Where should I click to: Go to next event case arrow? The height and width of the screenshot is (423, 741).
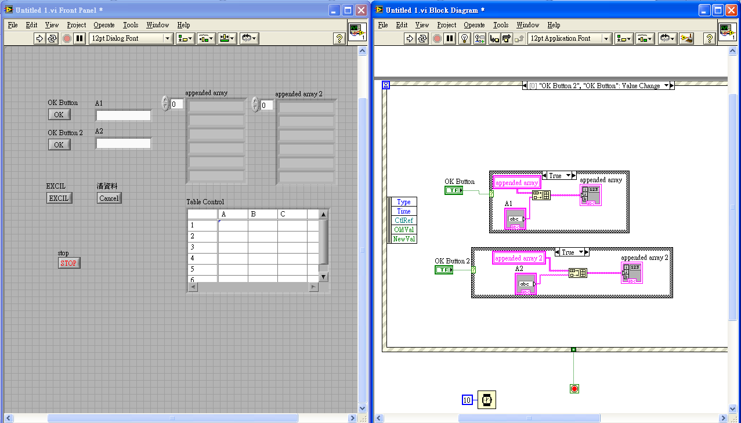point(673,85)
